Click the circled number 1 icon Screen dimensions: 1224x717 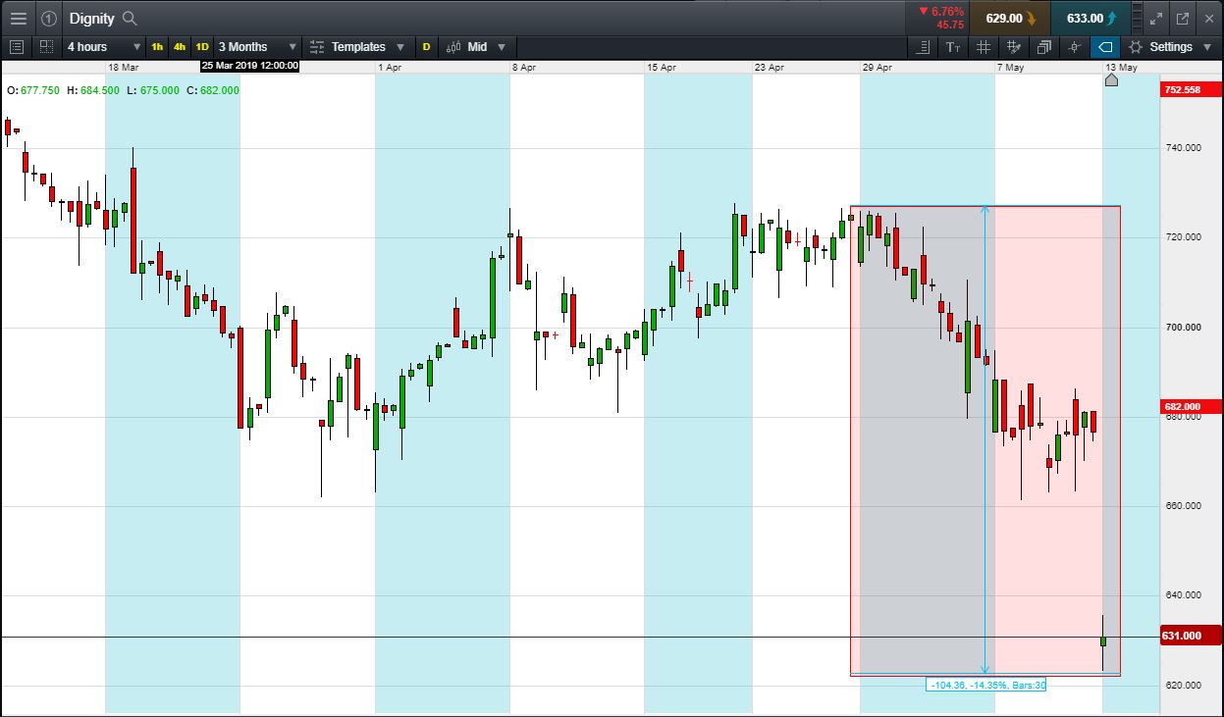coord(49,19)
